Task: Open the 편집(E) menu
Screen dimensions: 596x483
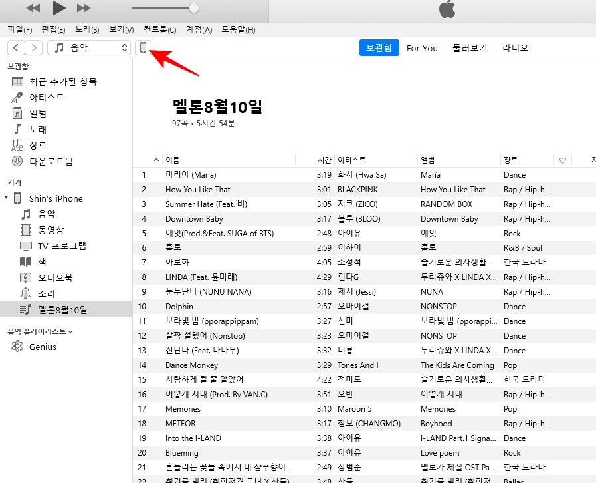Action: (x=54, y=30)
